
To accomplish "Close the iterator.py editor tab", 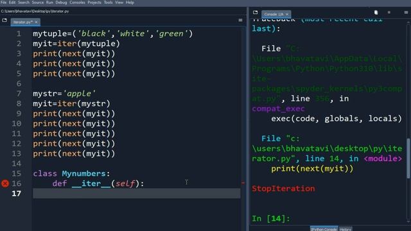I will click(x=36, y=22).
